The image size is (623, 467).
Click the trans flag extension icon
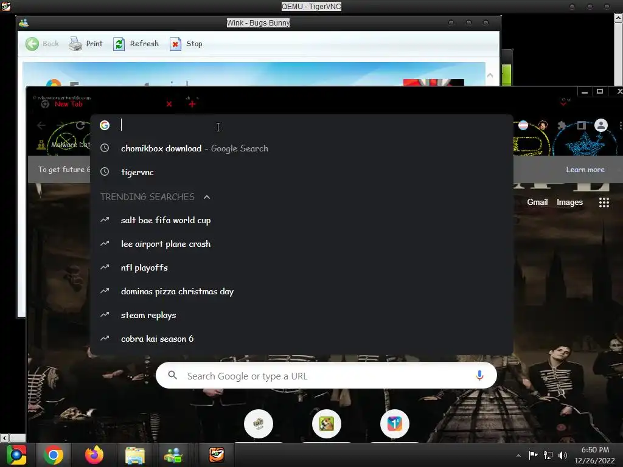523,125
